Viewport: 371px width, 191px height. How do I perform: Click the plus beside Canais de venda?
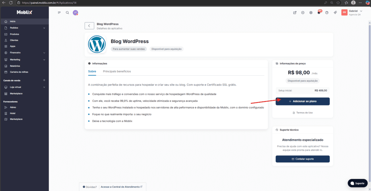click(44, 80)
